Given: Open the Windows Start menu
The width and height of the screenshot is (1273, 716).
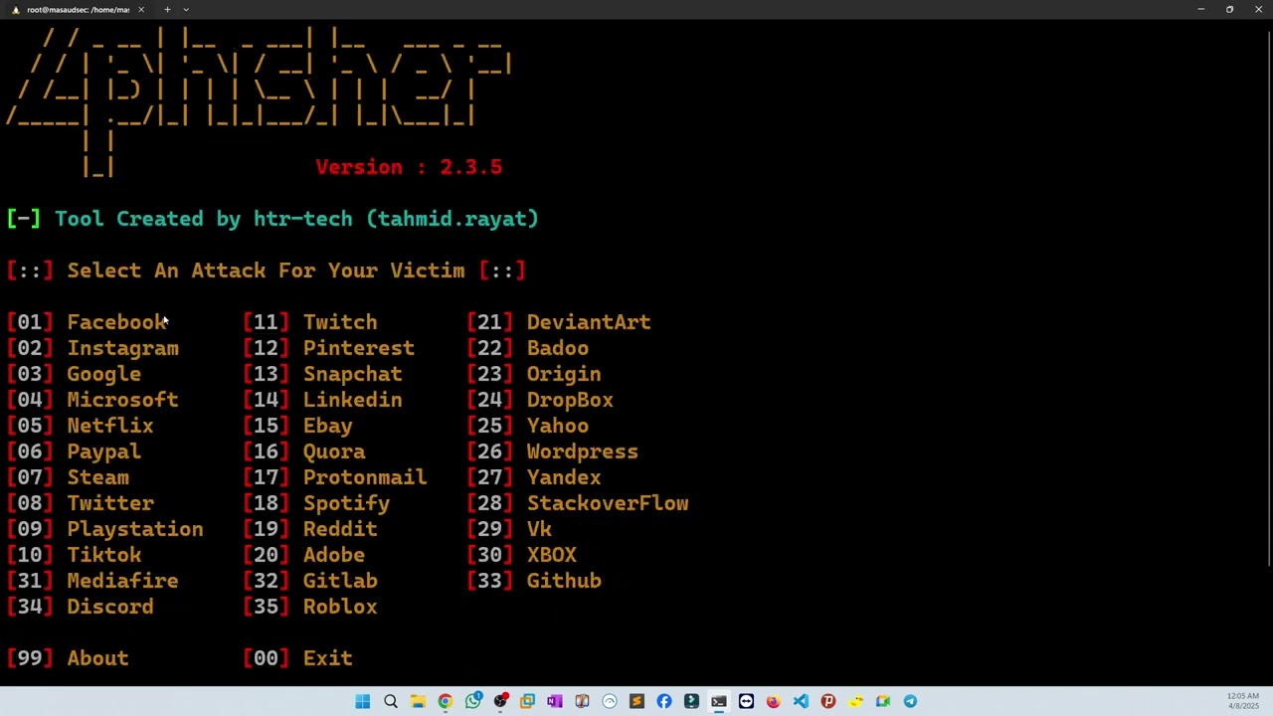Looking at the screenshot, I should tap(363, 701).
